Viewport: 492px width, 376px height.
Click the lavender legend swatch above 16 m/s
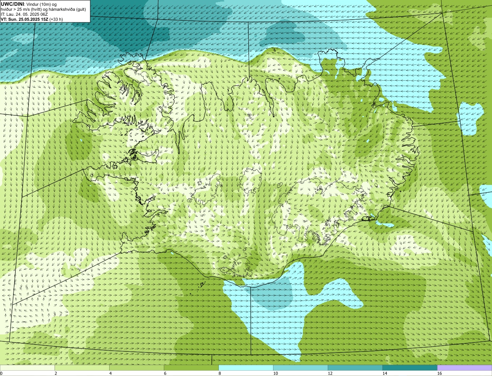[464, 368]
